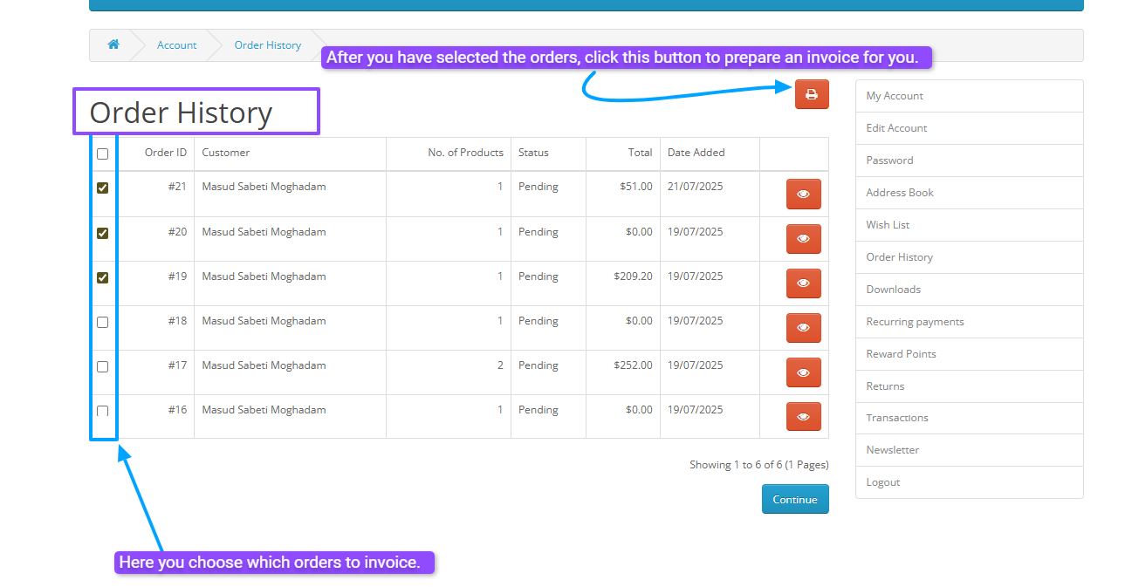Click Account breadcrumb link
Viewport: 1132px width, 587px height.
(176, 45)
